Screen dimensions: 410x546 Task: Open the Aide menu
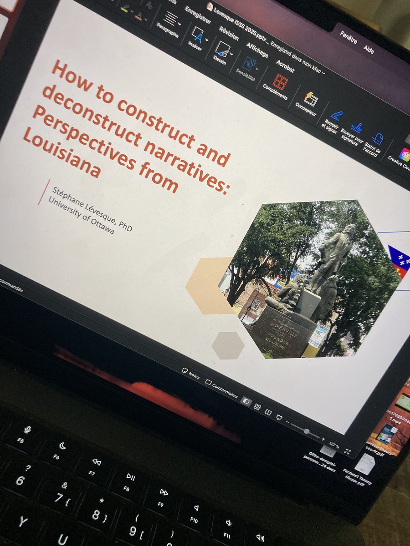(x=369, y=49)
